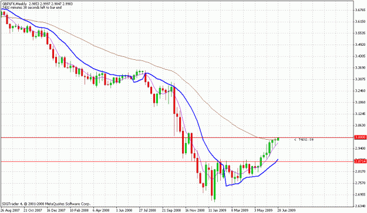Screen dimensions: 367x213
Task: Click the '< 7432:38' countdown label
Action: coord(304,140)
